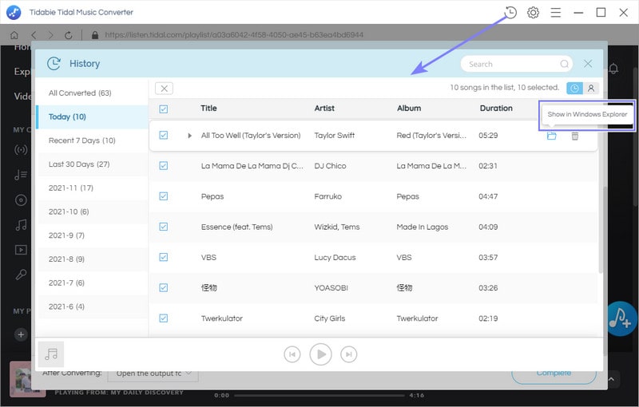Sort by the Album column header
Image resolution: width=639 pixels, height=407 pixels.
pos(409,109)
